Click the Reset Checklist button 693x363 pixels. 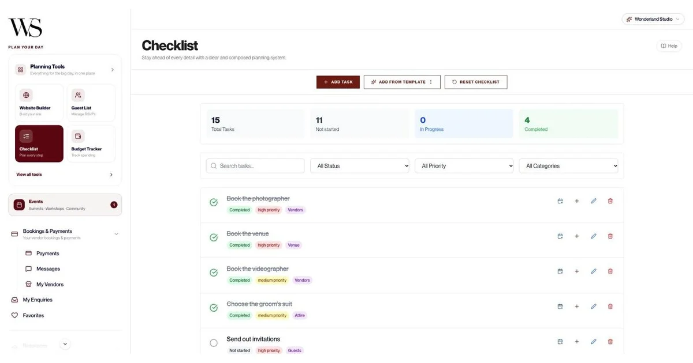[476, 82]
